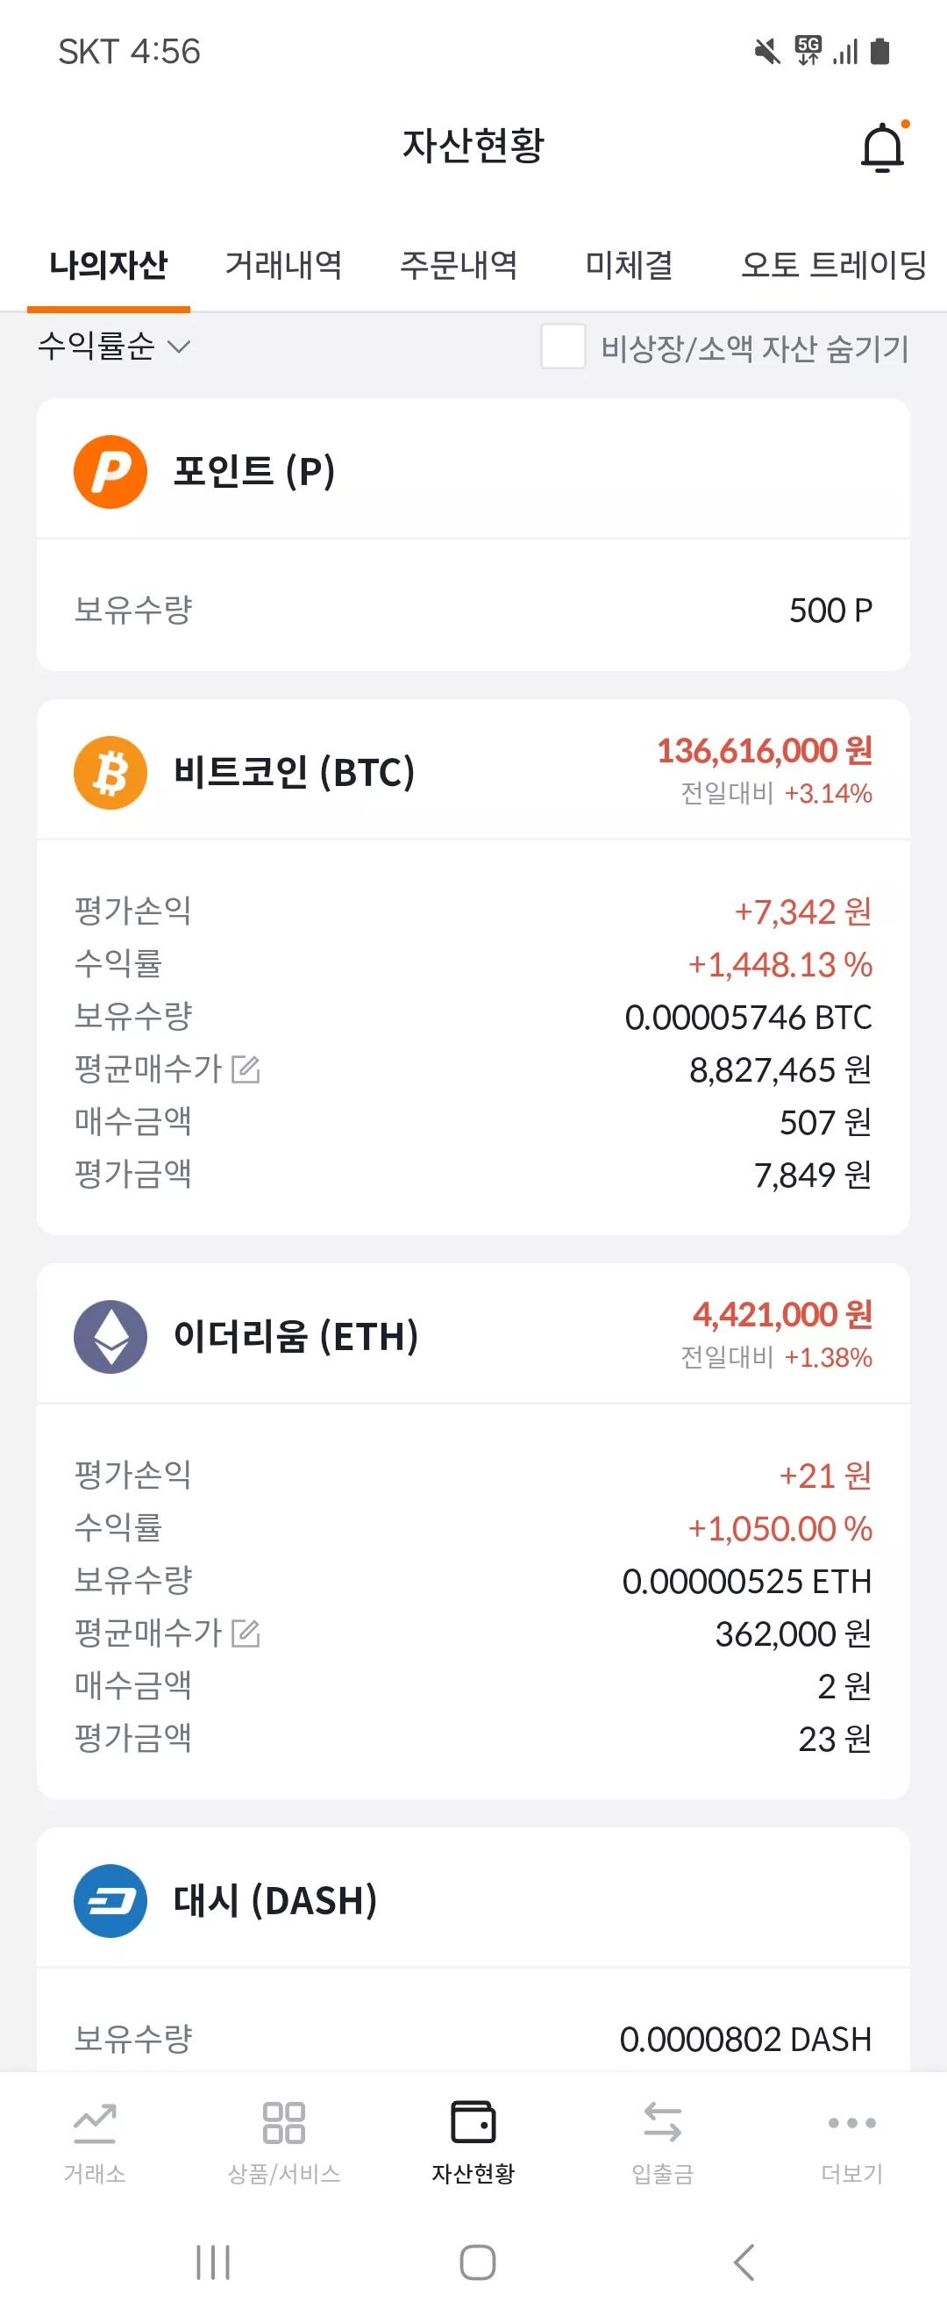Switch to the 거래내역 tab
Screen dimensions: 947x2316
283,264
